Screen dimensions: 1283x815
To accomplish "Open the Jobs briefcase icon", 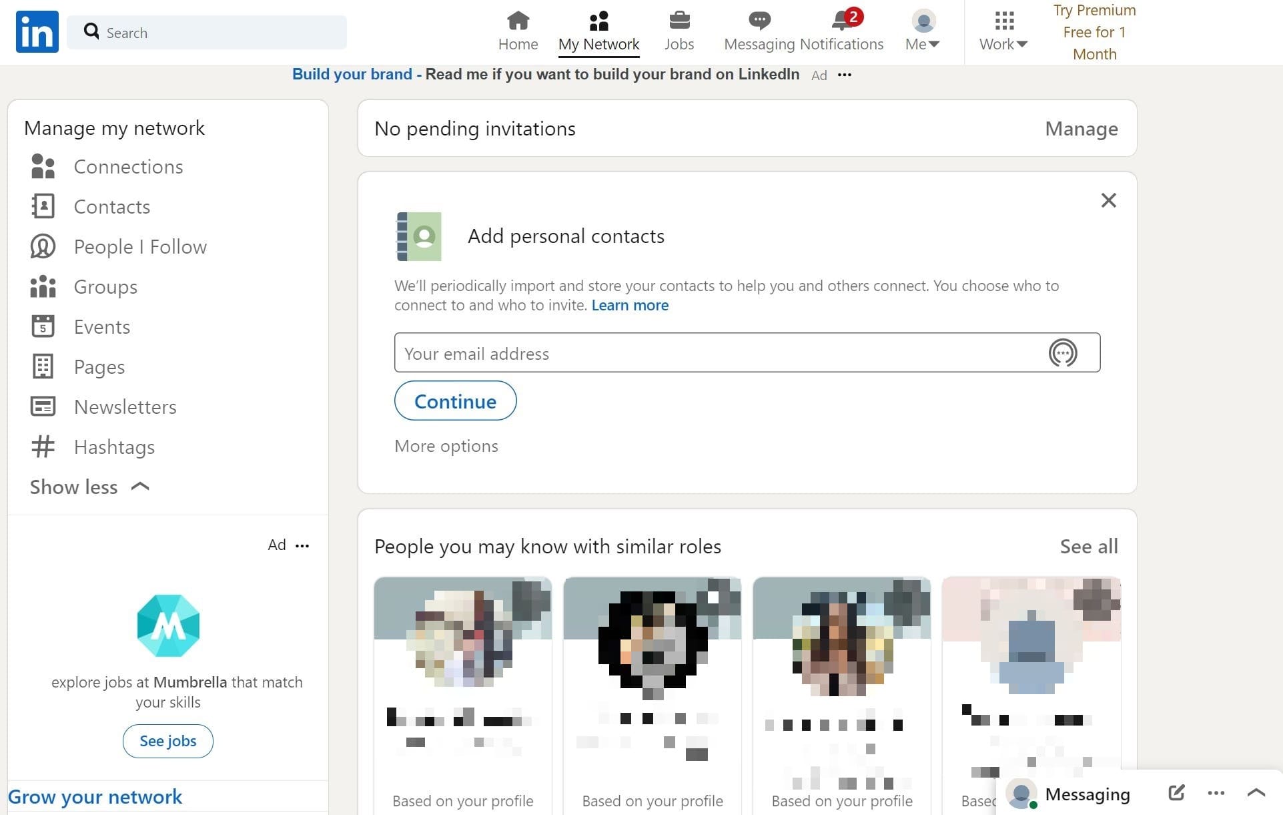I will pyautogui.click(x=679, y=21).
